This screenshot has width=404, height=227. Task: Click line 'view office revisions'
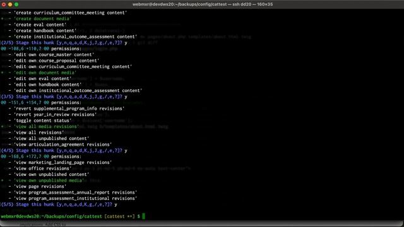tap(40, 168)
